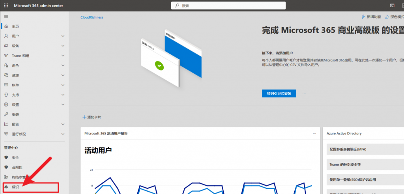
Task: Expand the 报告 navigation section
Action: point(63,124)
